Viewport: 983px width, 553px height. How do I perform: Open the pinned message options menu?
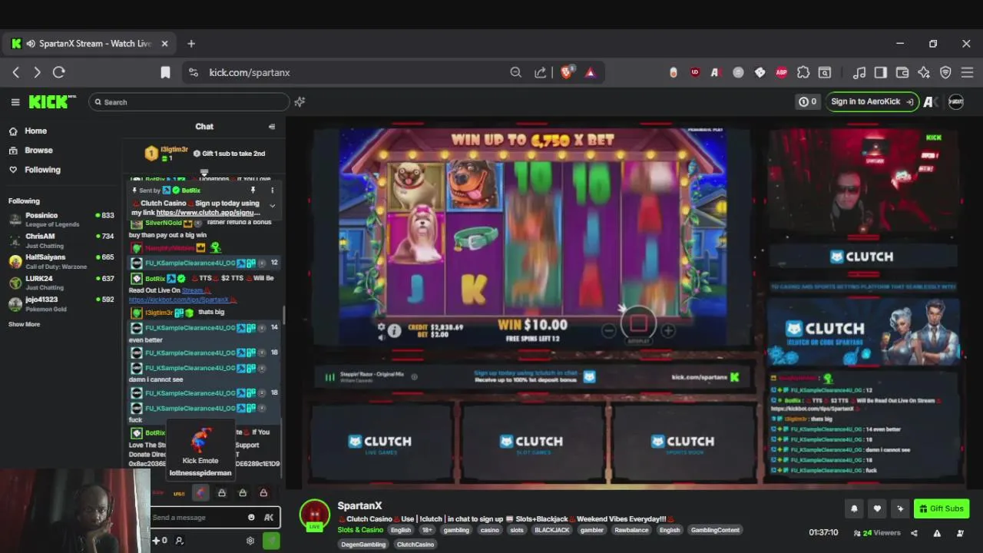272,190
